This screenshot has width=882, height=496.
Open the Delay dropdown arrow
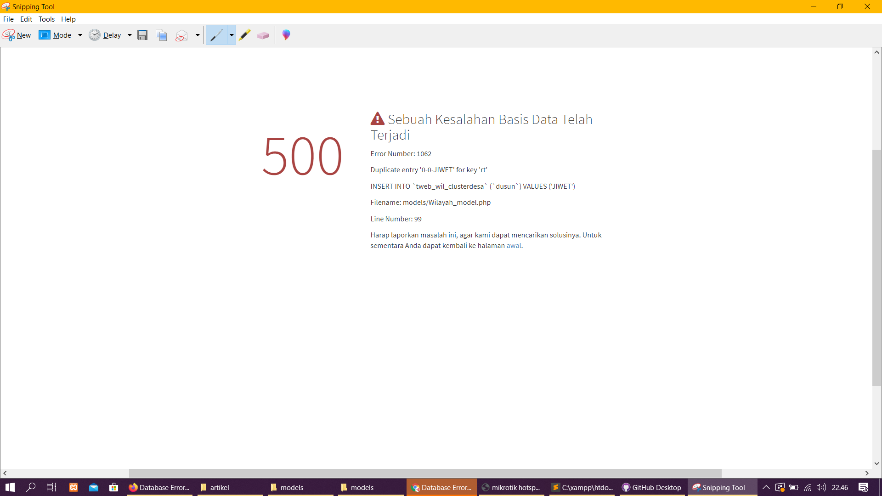click(130, 35)
